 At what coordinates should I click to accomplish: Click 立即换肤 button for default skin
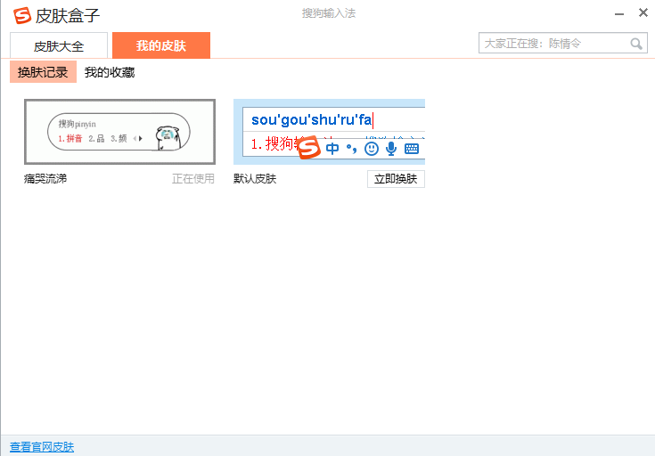click(396, 179)
